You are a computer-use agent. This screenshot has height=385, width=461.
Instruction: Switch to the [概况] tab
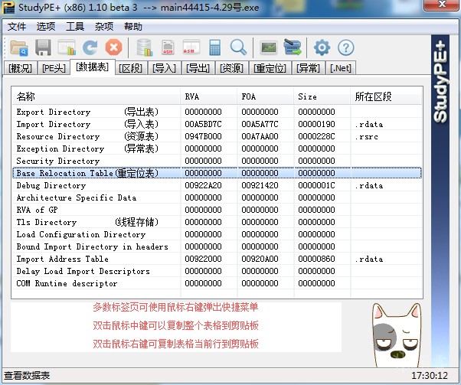click(20, 68)
